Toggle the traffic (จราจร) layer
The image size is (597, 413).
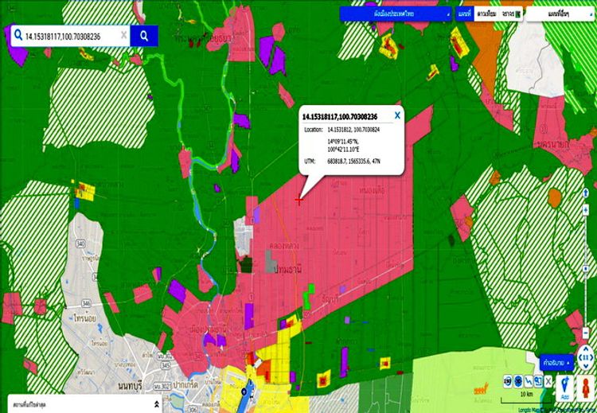point(506,14)
